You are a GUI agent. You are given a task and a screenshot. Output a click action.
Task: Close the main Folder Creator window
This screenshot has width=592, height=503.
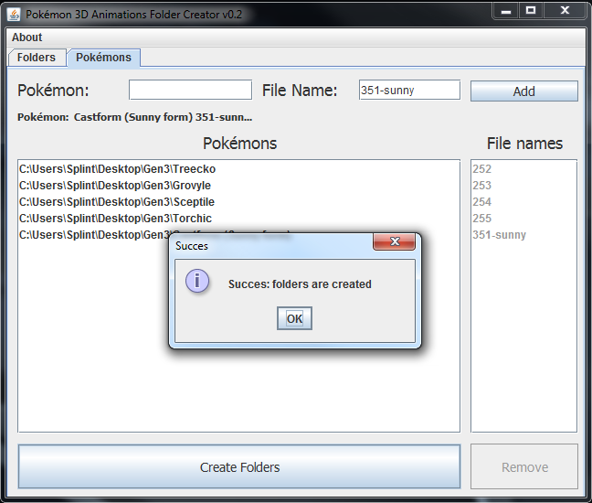coord(565,11)
